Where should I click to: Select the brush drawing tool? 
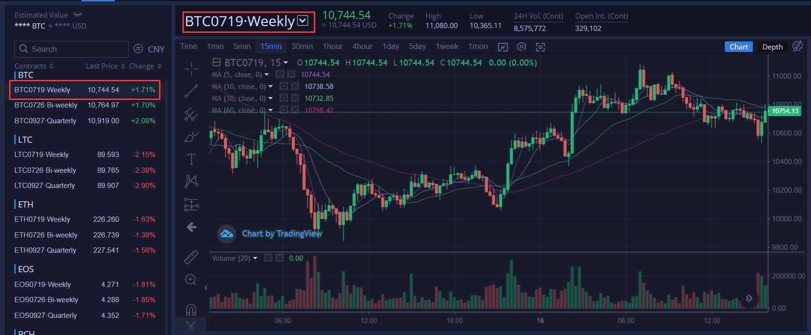[x=191, y=137]
